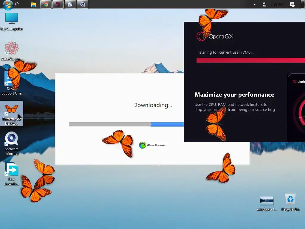Click the Opera GX red installation progress bar
The width and height of the screenshot is (305, 229).
tap(250, 60)
